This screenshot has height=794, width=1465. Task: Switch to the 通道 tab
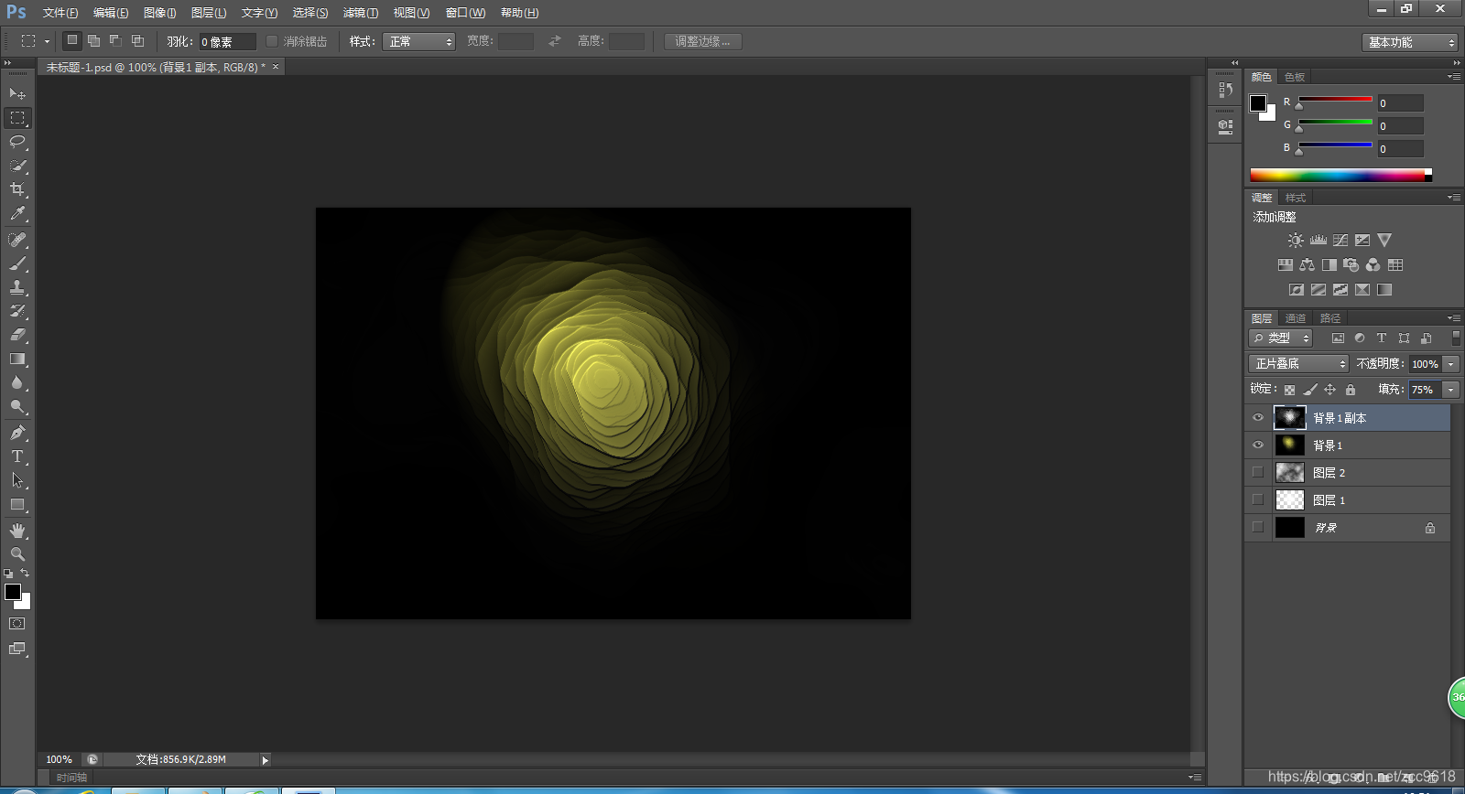(x=1296, y=318)
